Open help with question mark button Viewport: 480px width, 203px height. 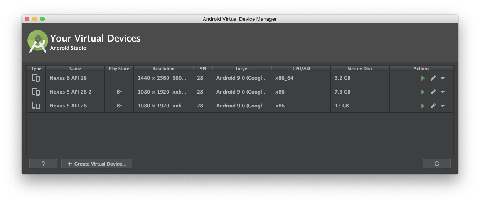click(43, 164)
